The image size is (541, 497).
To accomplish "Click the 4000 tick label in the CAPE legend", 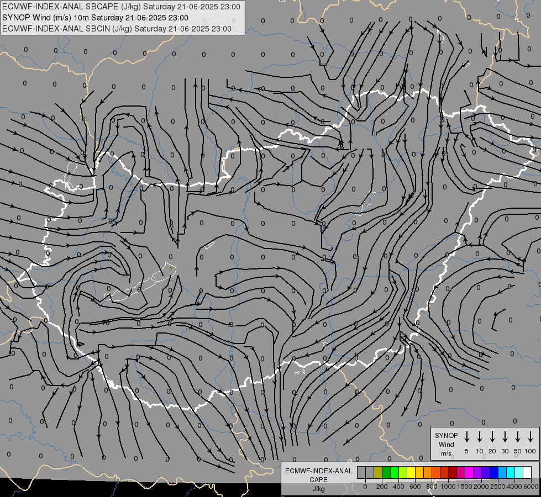I will pyautogui.click(x=514, y=487).
